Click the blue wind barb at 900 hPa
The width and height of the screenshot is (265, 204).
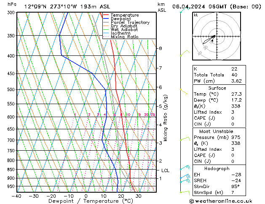tap(185, 176)
